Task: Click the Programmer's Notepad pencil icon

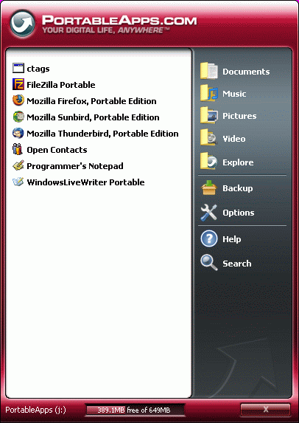Action: point(18,165)
